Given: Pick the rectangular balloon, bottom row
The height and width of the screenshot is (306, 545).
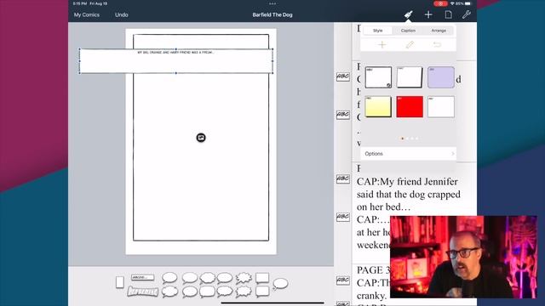Looking at the screenshot, I should (262, 292).
